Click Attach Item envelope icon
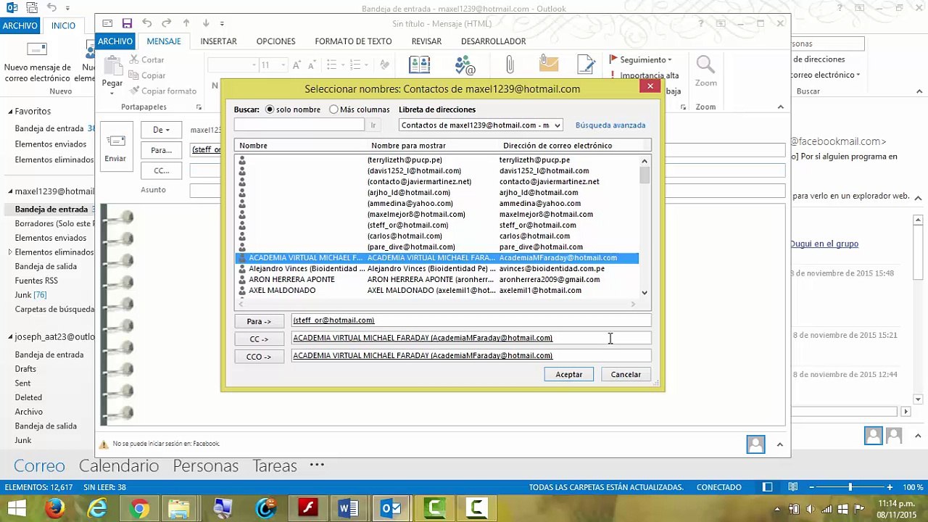Image resolution: width=928 pixels, height=522 pixels. tap(549, 64)
